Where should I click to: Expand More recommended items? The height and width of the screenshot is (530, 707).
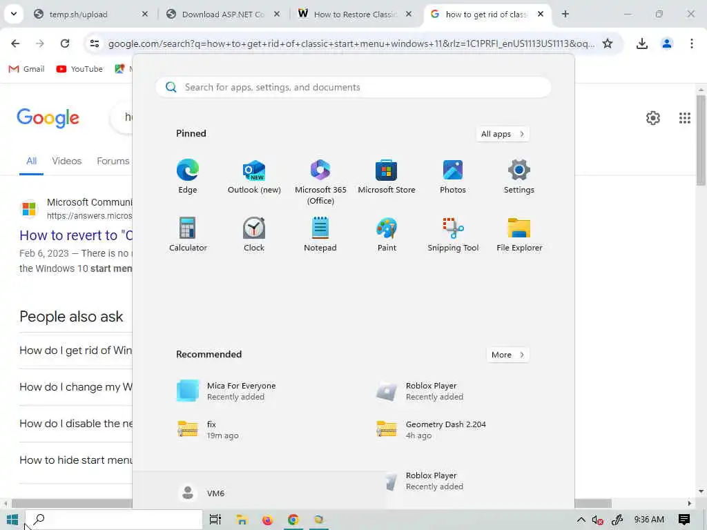tap(507, 355)
